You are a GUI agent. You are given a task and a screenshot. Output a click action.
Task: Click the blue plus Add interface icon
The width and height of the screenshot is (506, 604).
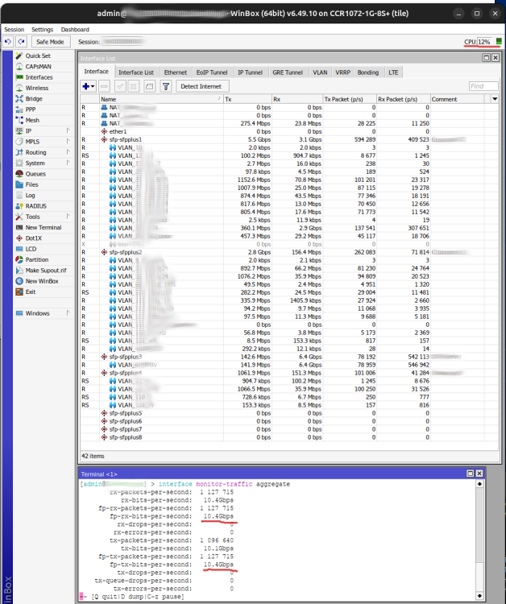(x=86, y=86)
